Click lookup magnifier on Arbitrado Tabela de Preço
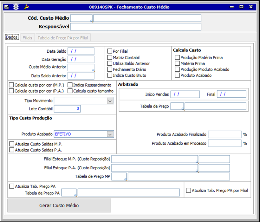Image resolution: width=260 pixels, height=222 pixels. click(183, 109)
